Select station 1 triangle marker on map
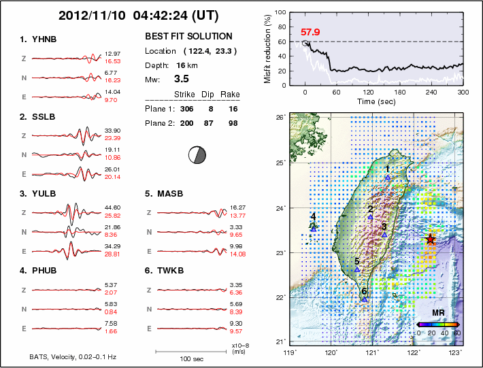483x368 pixels. pyautogui.click(x=388, y=178)
